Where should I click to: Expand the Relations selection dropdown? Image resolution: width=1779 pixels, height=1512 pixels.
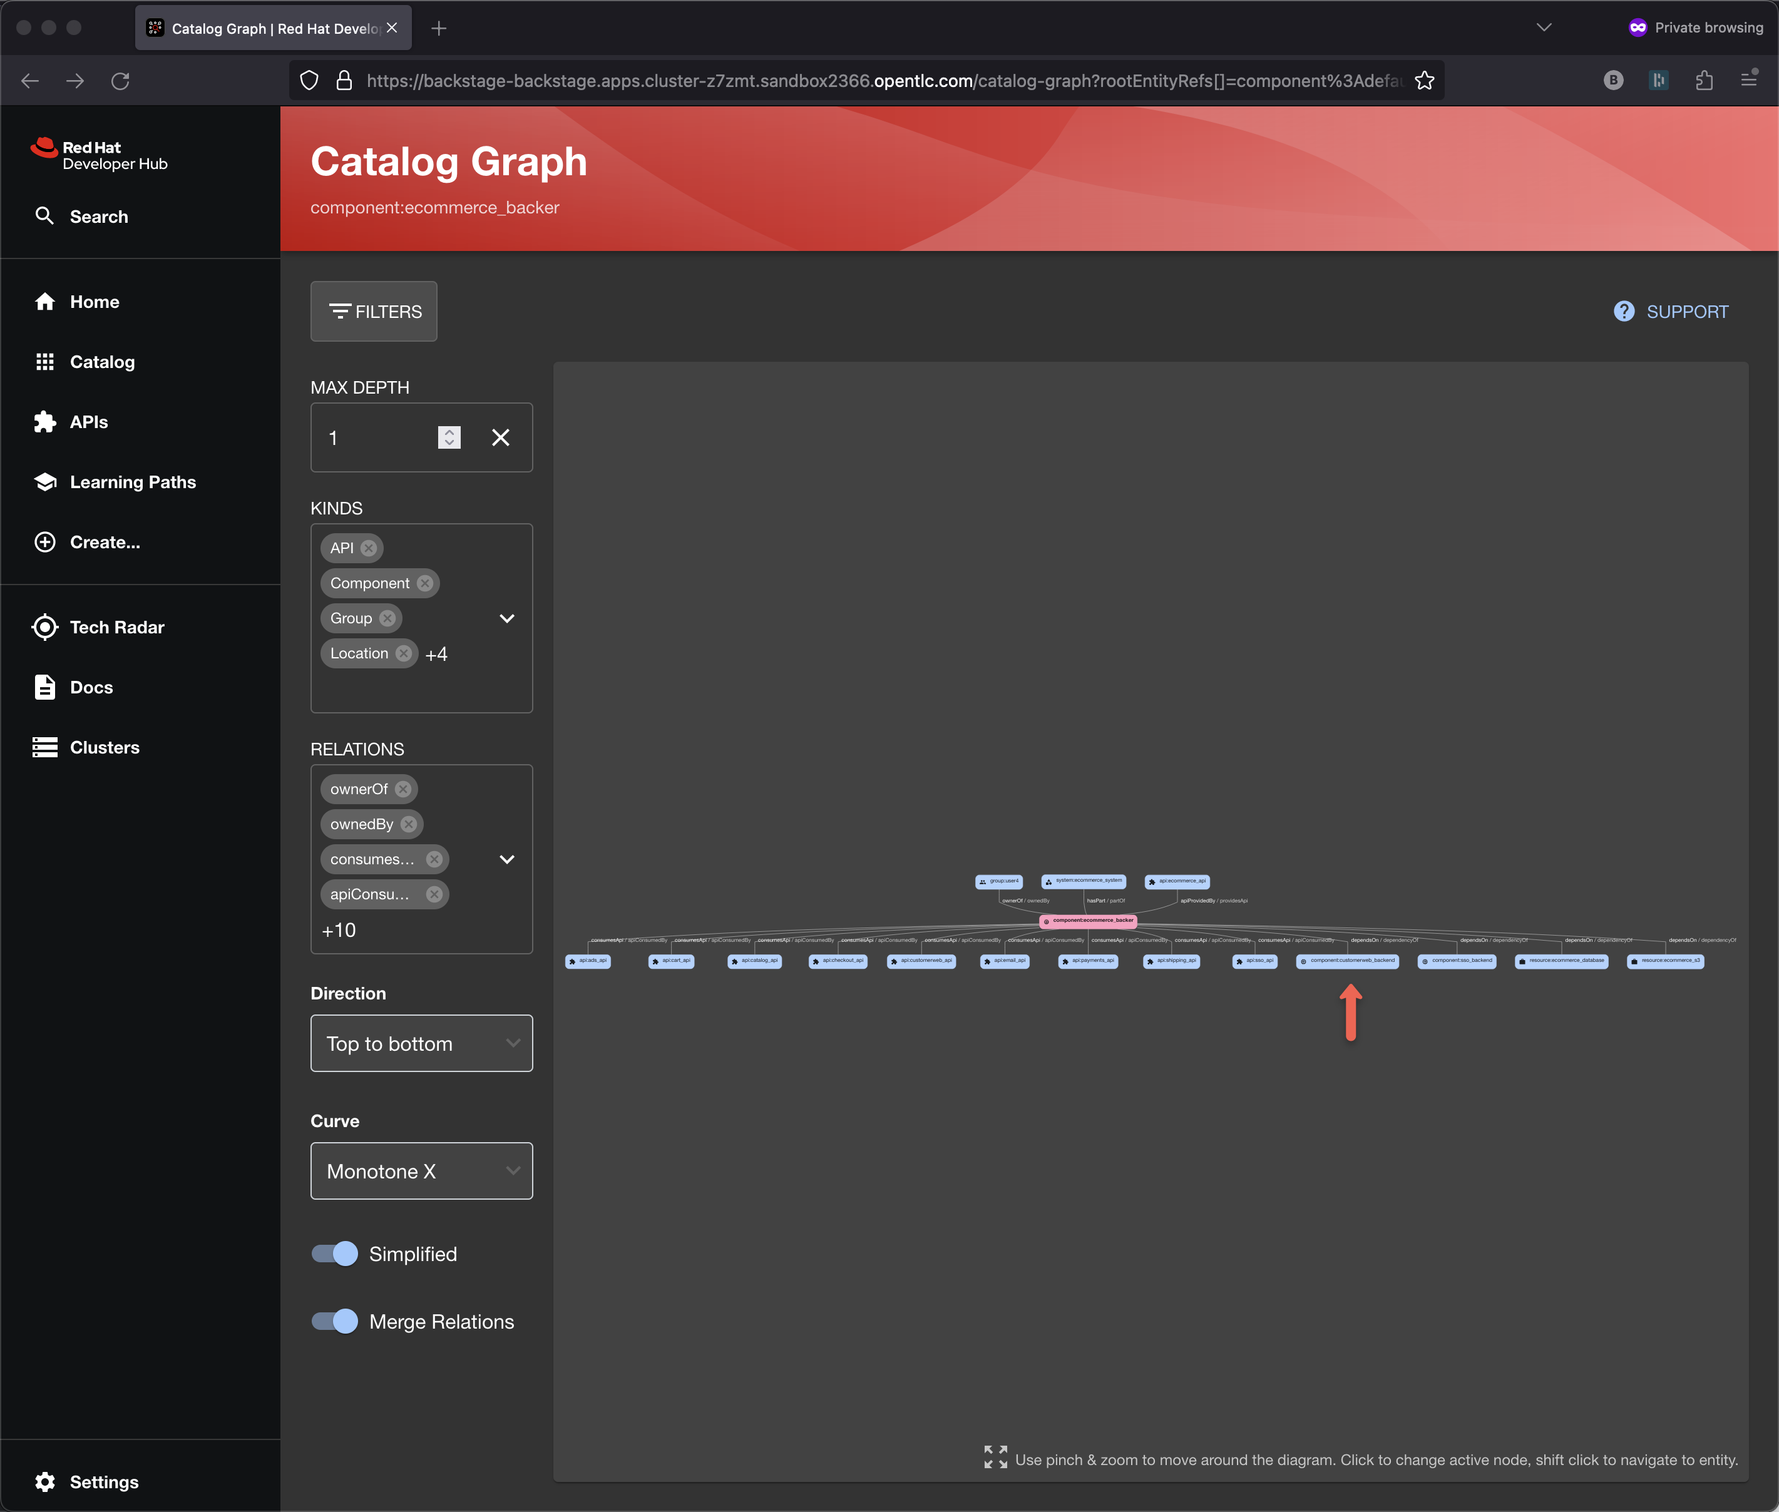coord(506,859)
